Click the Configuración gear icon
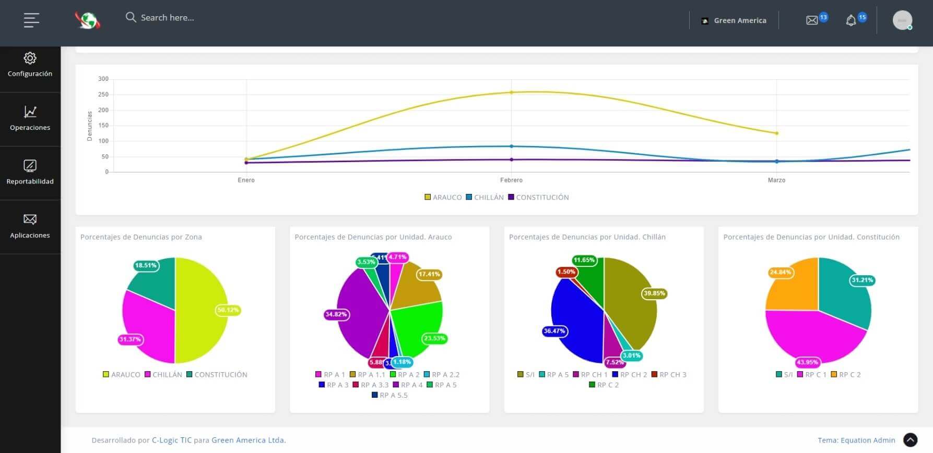 tap(30, 58)
